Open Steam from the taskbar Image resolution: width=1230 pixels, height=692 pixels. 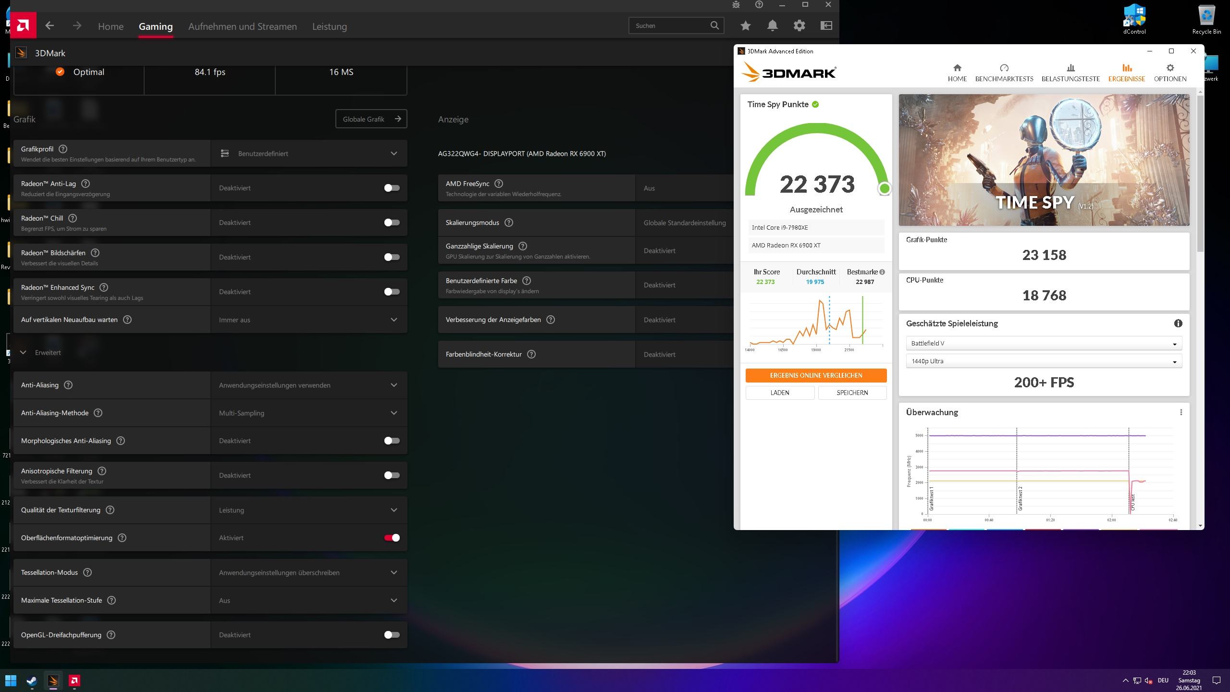[32, 680]
